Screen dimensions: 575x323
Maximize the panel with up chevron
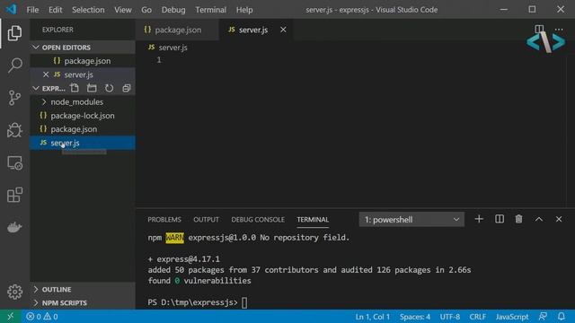pos(539,219)
